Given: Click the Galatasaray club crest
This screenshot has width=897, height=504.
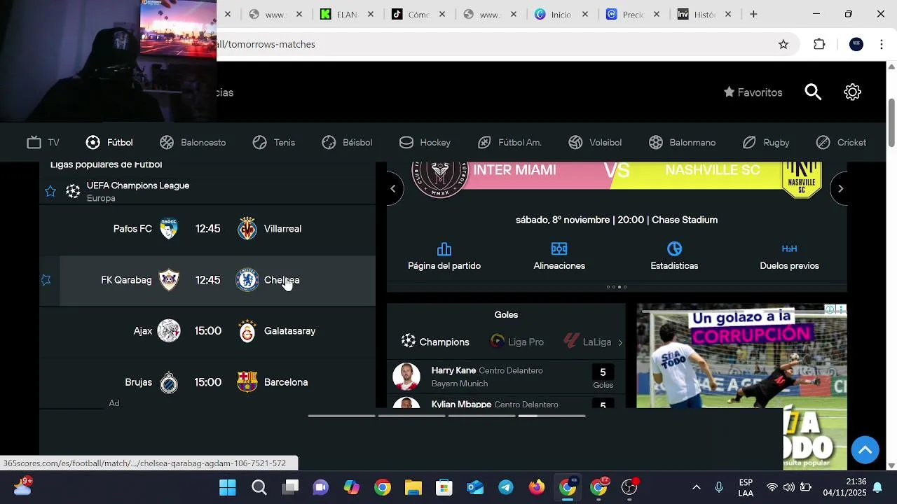Looking at the screenshot, I should 247,331.
